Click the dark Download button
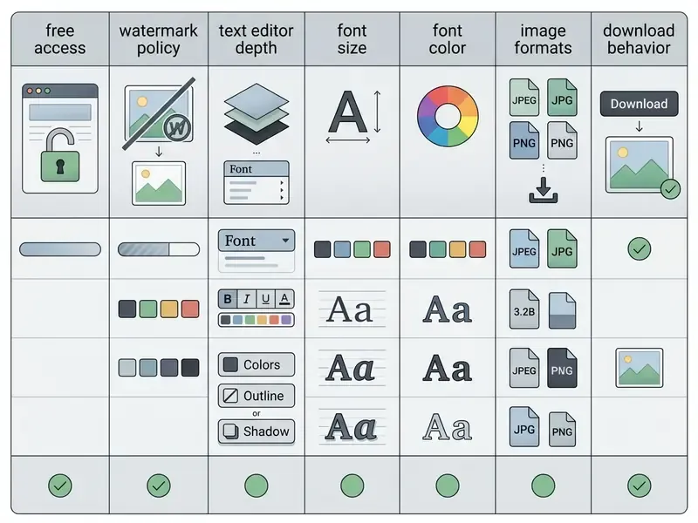The width and height of the screenshot is (698, 523). (639, 104)
